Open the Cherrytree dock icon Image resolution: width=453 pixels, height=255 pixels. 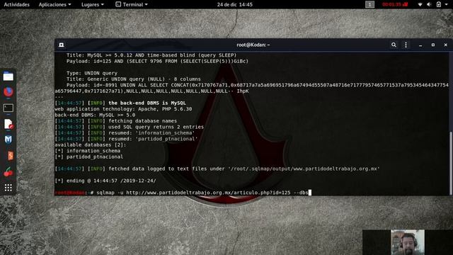click(x=8, y=172)
